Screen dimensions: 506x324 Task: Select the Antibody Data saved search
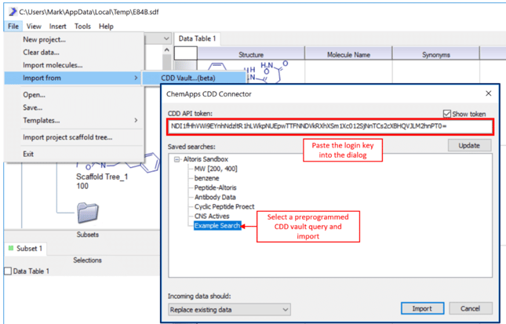[x=215, y=197]
